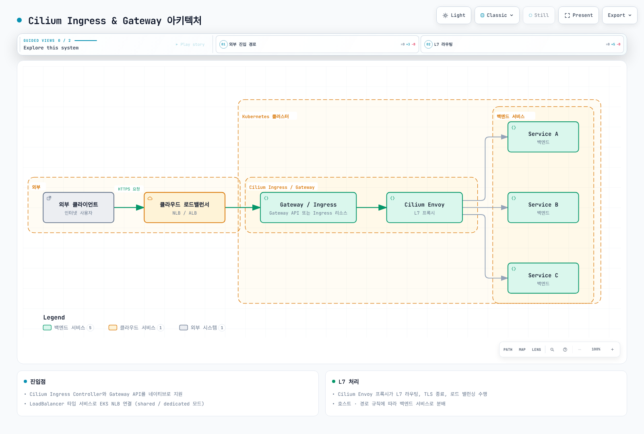
Task: Open the 100% zoom level control
Action: (596, 350)
